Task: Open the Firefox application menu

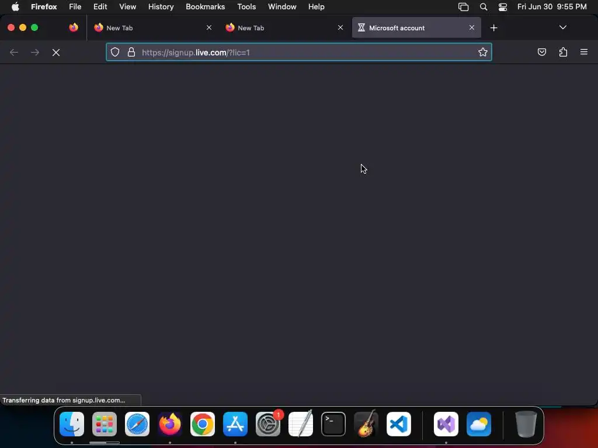Action: tap(44, 7)
